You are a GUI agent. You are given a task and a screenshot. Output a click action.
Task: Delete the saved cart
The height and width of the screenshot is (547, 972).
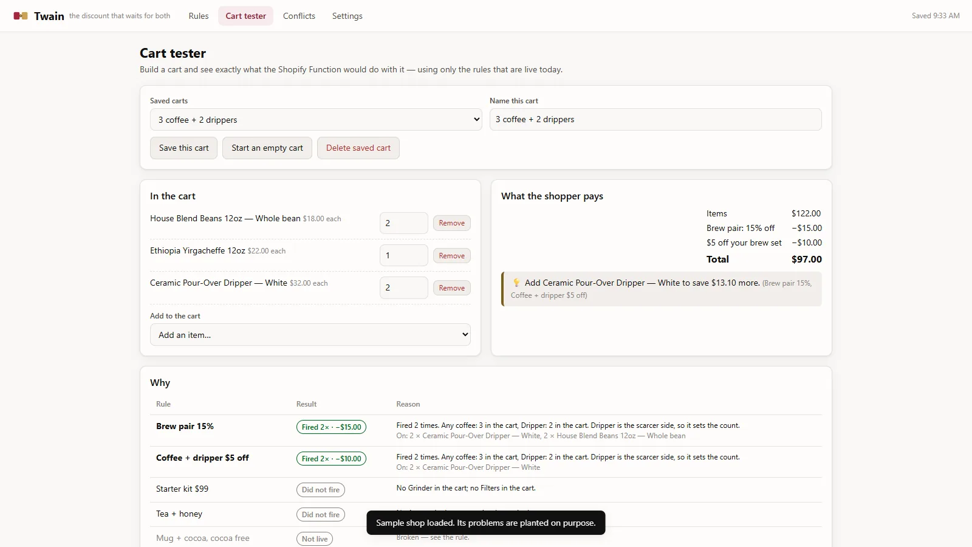[358, 148]
